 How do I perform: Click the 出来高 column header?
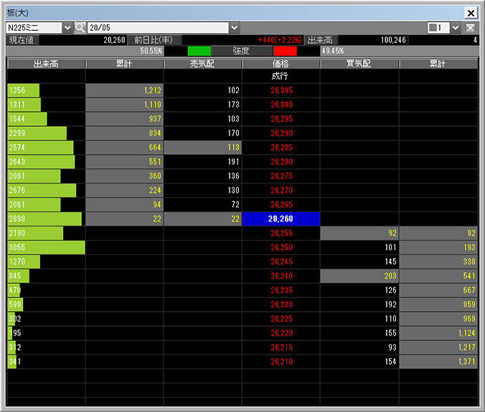(x=46, y=64)
